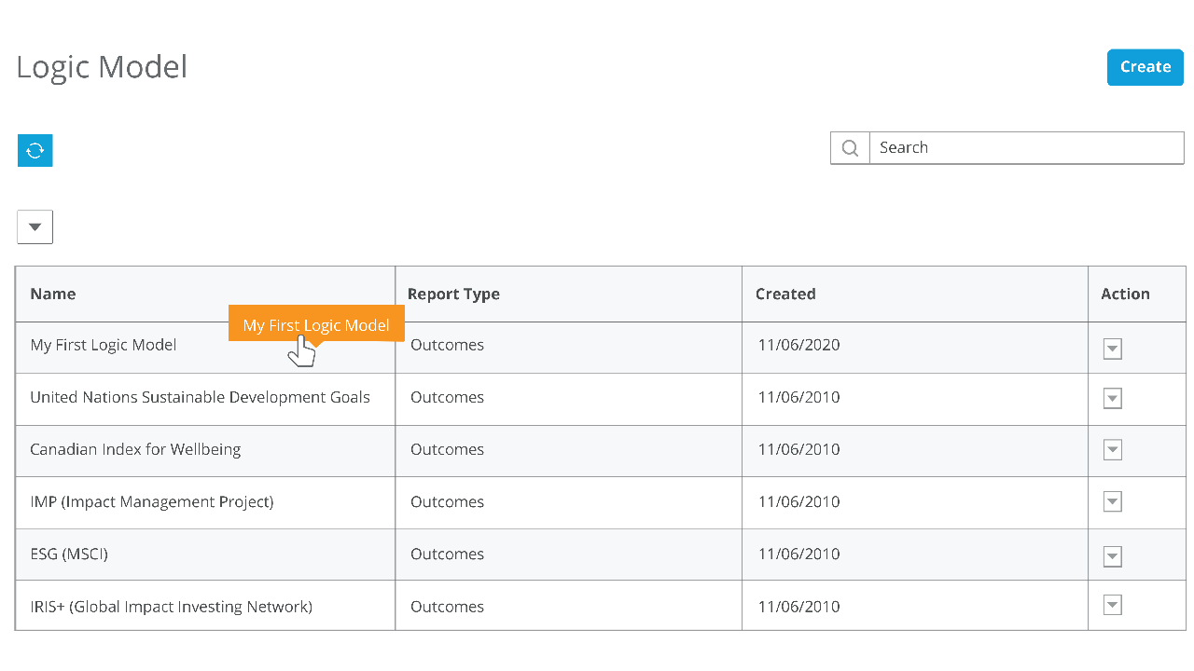Open the dropdown above the table

[35, 226]
